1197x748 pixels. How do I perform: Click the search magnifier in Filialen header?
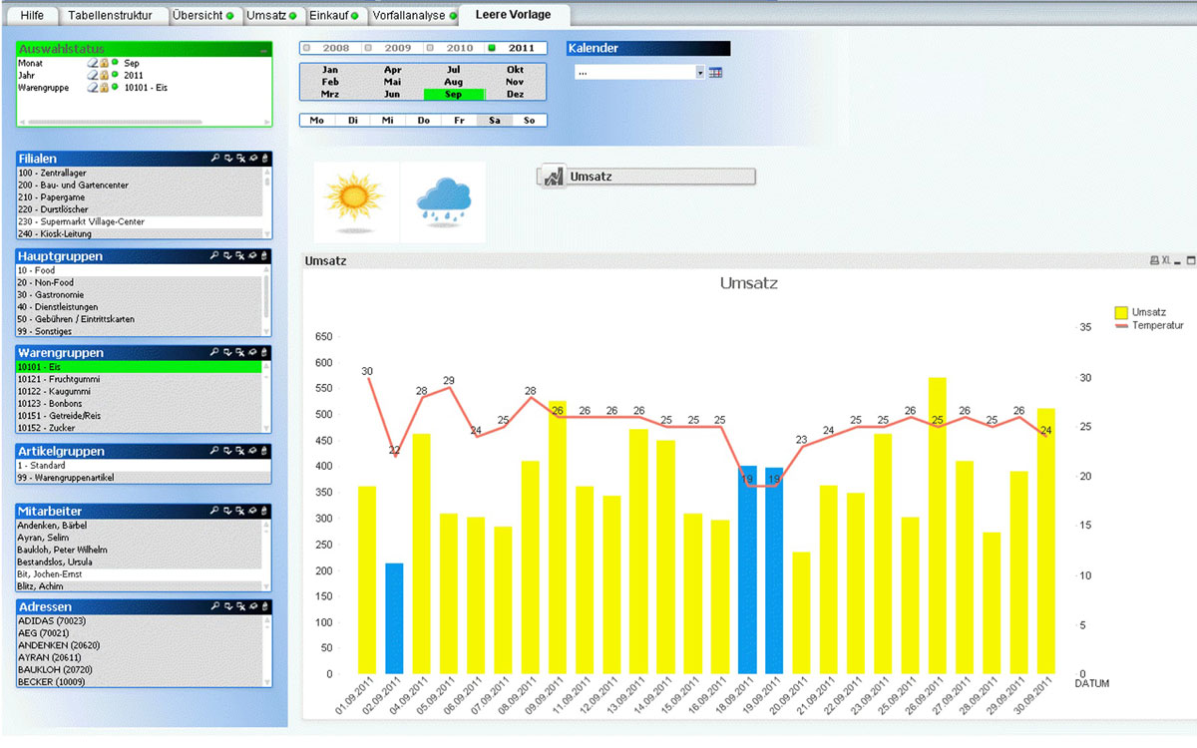pyautogui.click(x=214, y=159)
